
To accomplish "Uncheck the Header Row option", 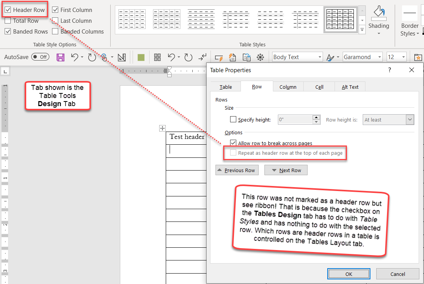I will [x=8, y=10].
